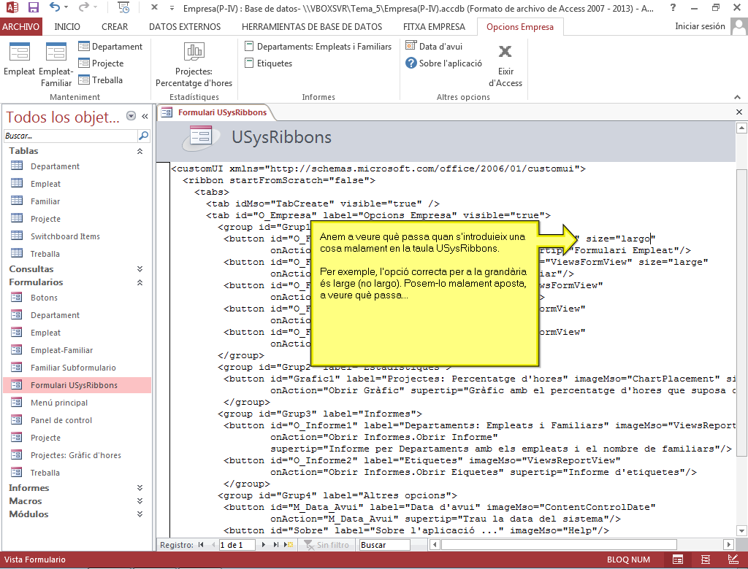Switch to Form View in status bar
The image size is (748, 569).
677,560
